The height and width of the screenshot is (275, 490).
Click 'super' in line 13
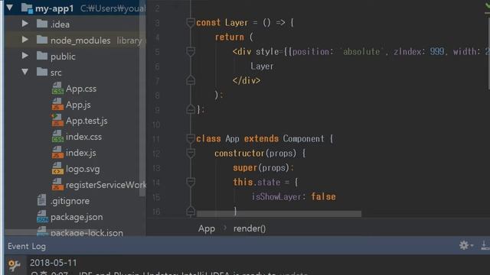245,168
